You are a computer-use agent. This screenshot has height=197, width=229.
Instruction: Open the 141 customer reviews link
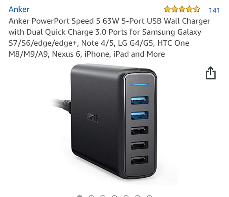pos(214,10)
